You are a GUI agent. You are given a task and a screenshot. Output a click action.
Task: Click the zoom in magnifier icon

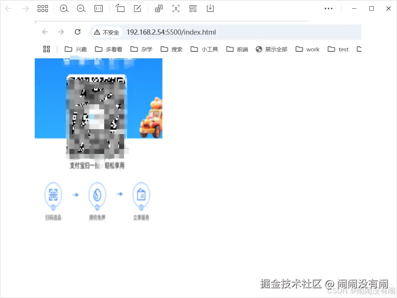pyautogui.click(x=64, y=8)
